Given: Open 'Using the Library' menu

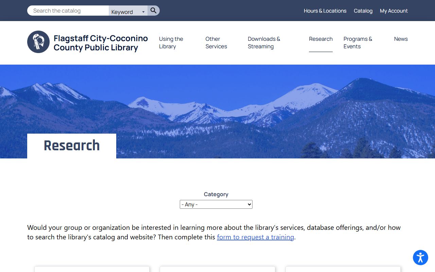Looking at the screenshot, I should pyautogui.click(x=171, y=42).
